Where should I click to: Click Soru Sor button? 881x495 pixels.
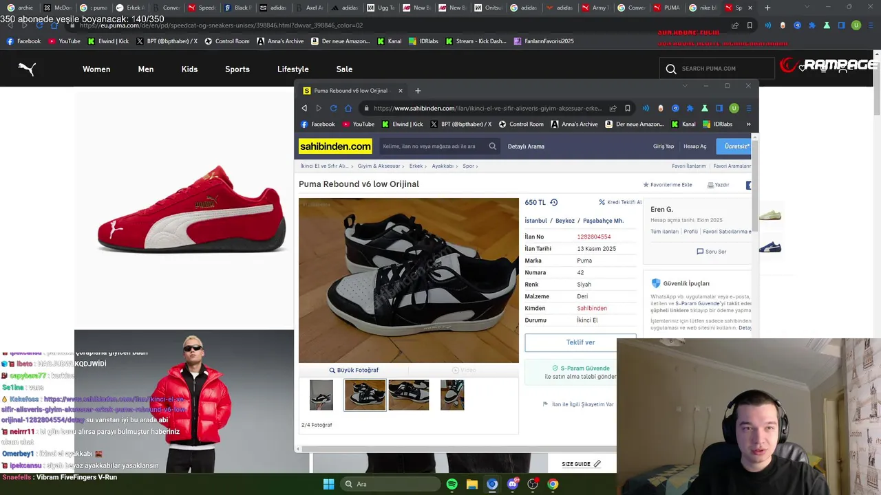tap(712, 252)
